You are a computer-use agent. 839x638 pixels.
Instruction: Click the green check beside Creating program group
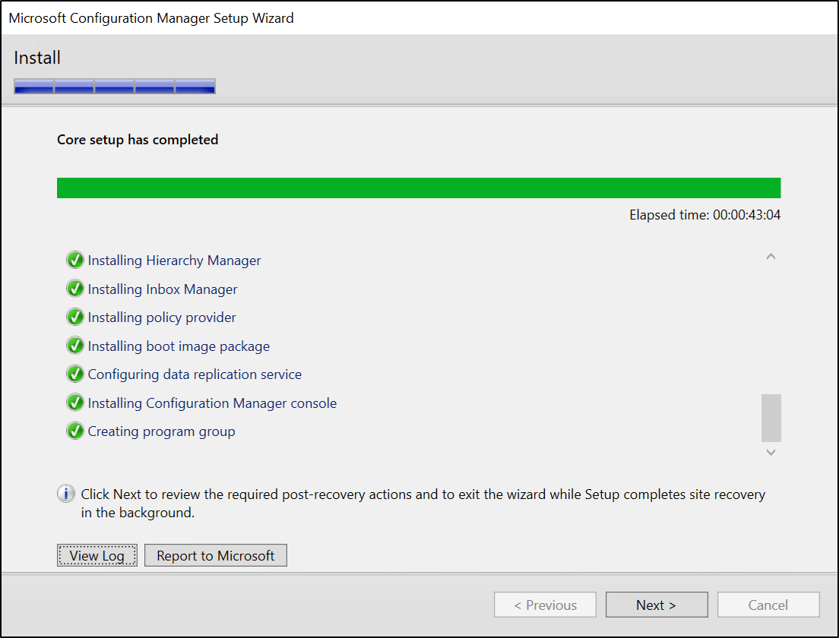point(75,431)
